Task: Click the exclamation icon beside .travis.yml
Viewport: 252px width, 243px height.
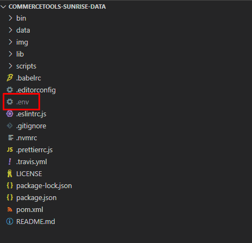Action: pyautogui.click(x=10, y=161)
